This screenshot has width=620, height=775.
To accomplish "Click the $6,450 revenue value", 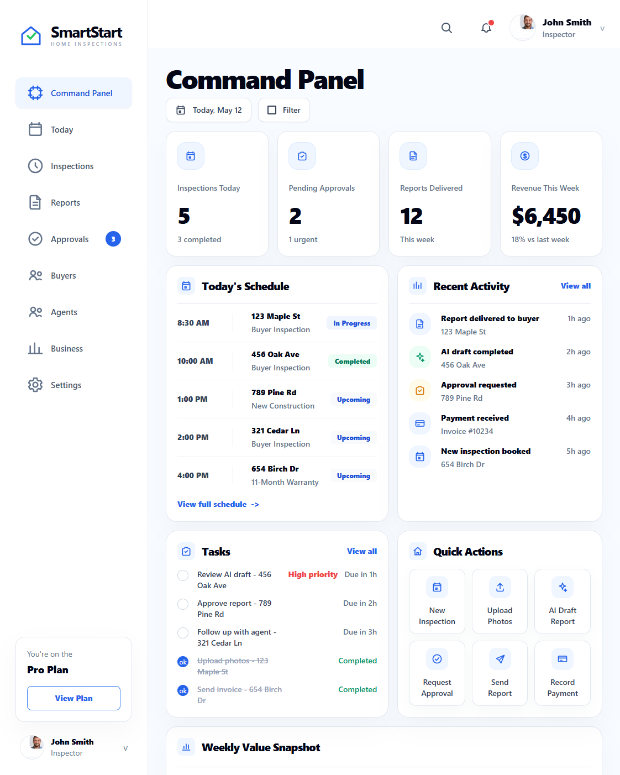I will coord(546,216).
